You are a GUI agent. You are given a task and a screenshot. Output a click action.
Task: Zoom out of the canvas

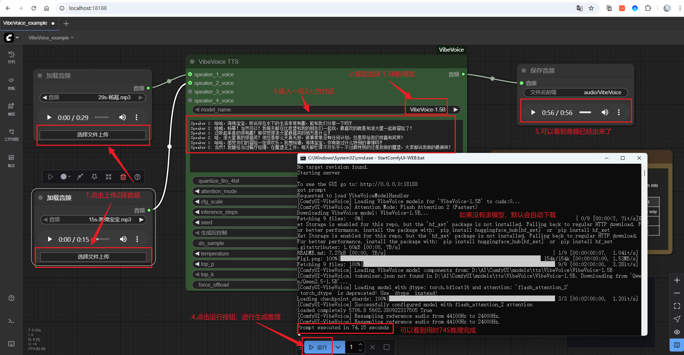point(677,293)
